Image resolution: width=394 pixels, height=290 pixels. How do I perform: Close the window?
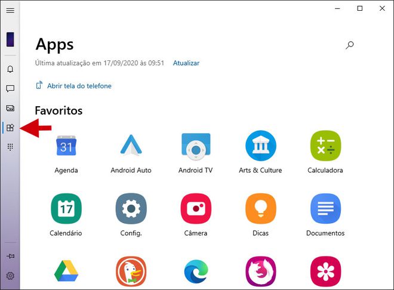(x=382, y=8)
